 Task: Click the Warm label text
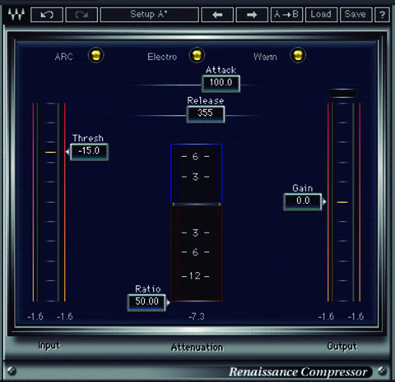click(x=265, y=57)
